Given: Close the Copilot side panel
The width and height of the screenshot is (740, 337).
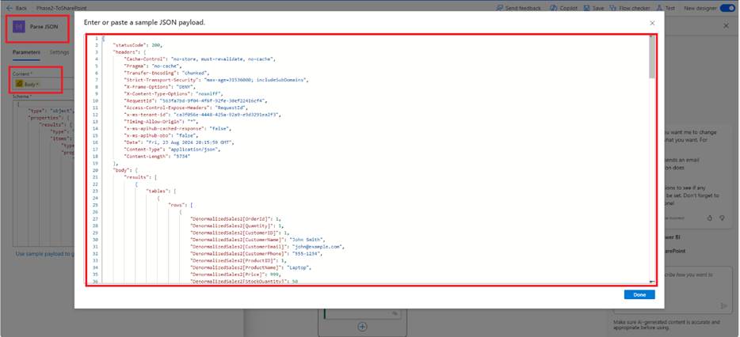Looking at the screenshot, I should pos(727,26).
